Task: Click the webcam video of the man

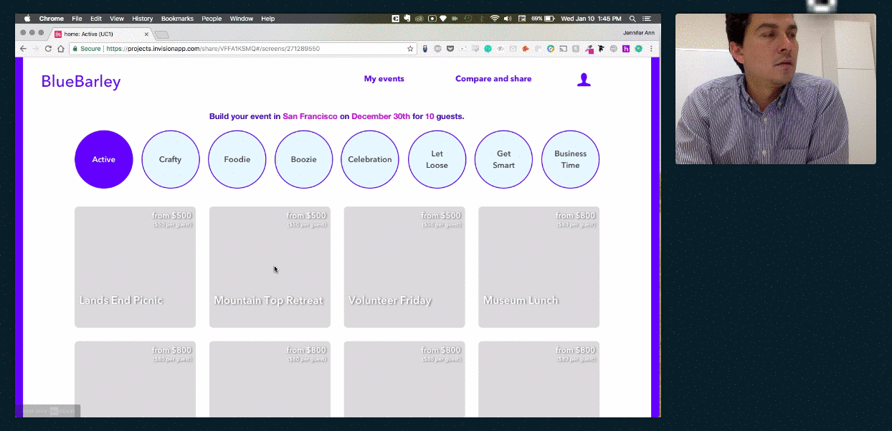Action: 775,88
